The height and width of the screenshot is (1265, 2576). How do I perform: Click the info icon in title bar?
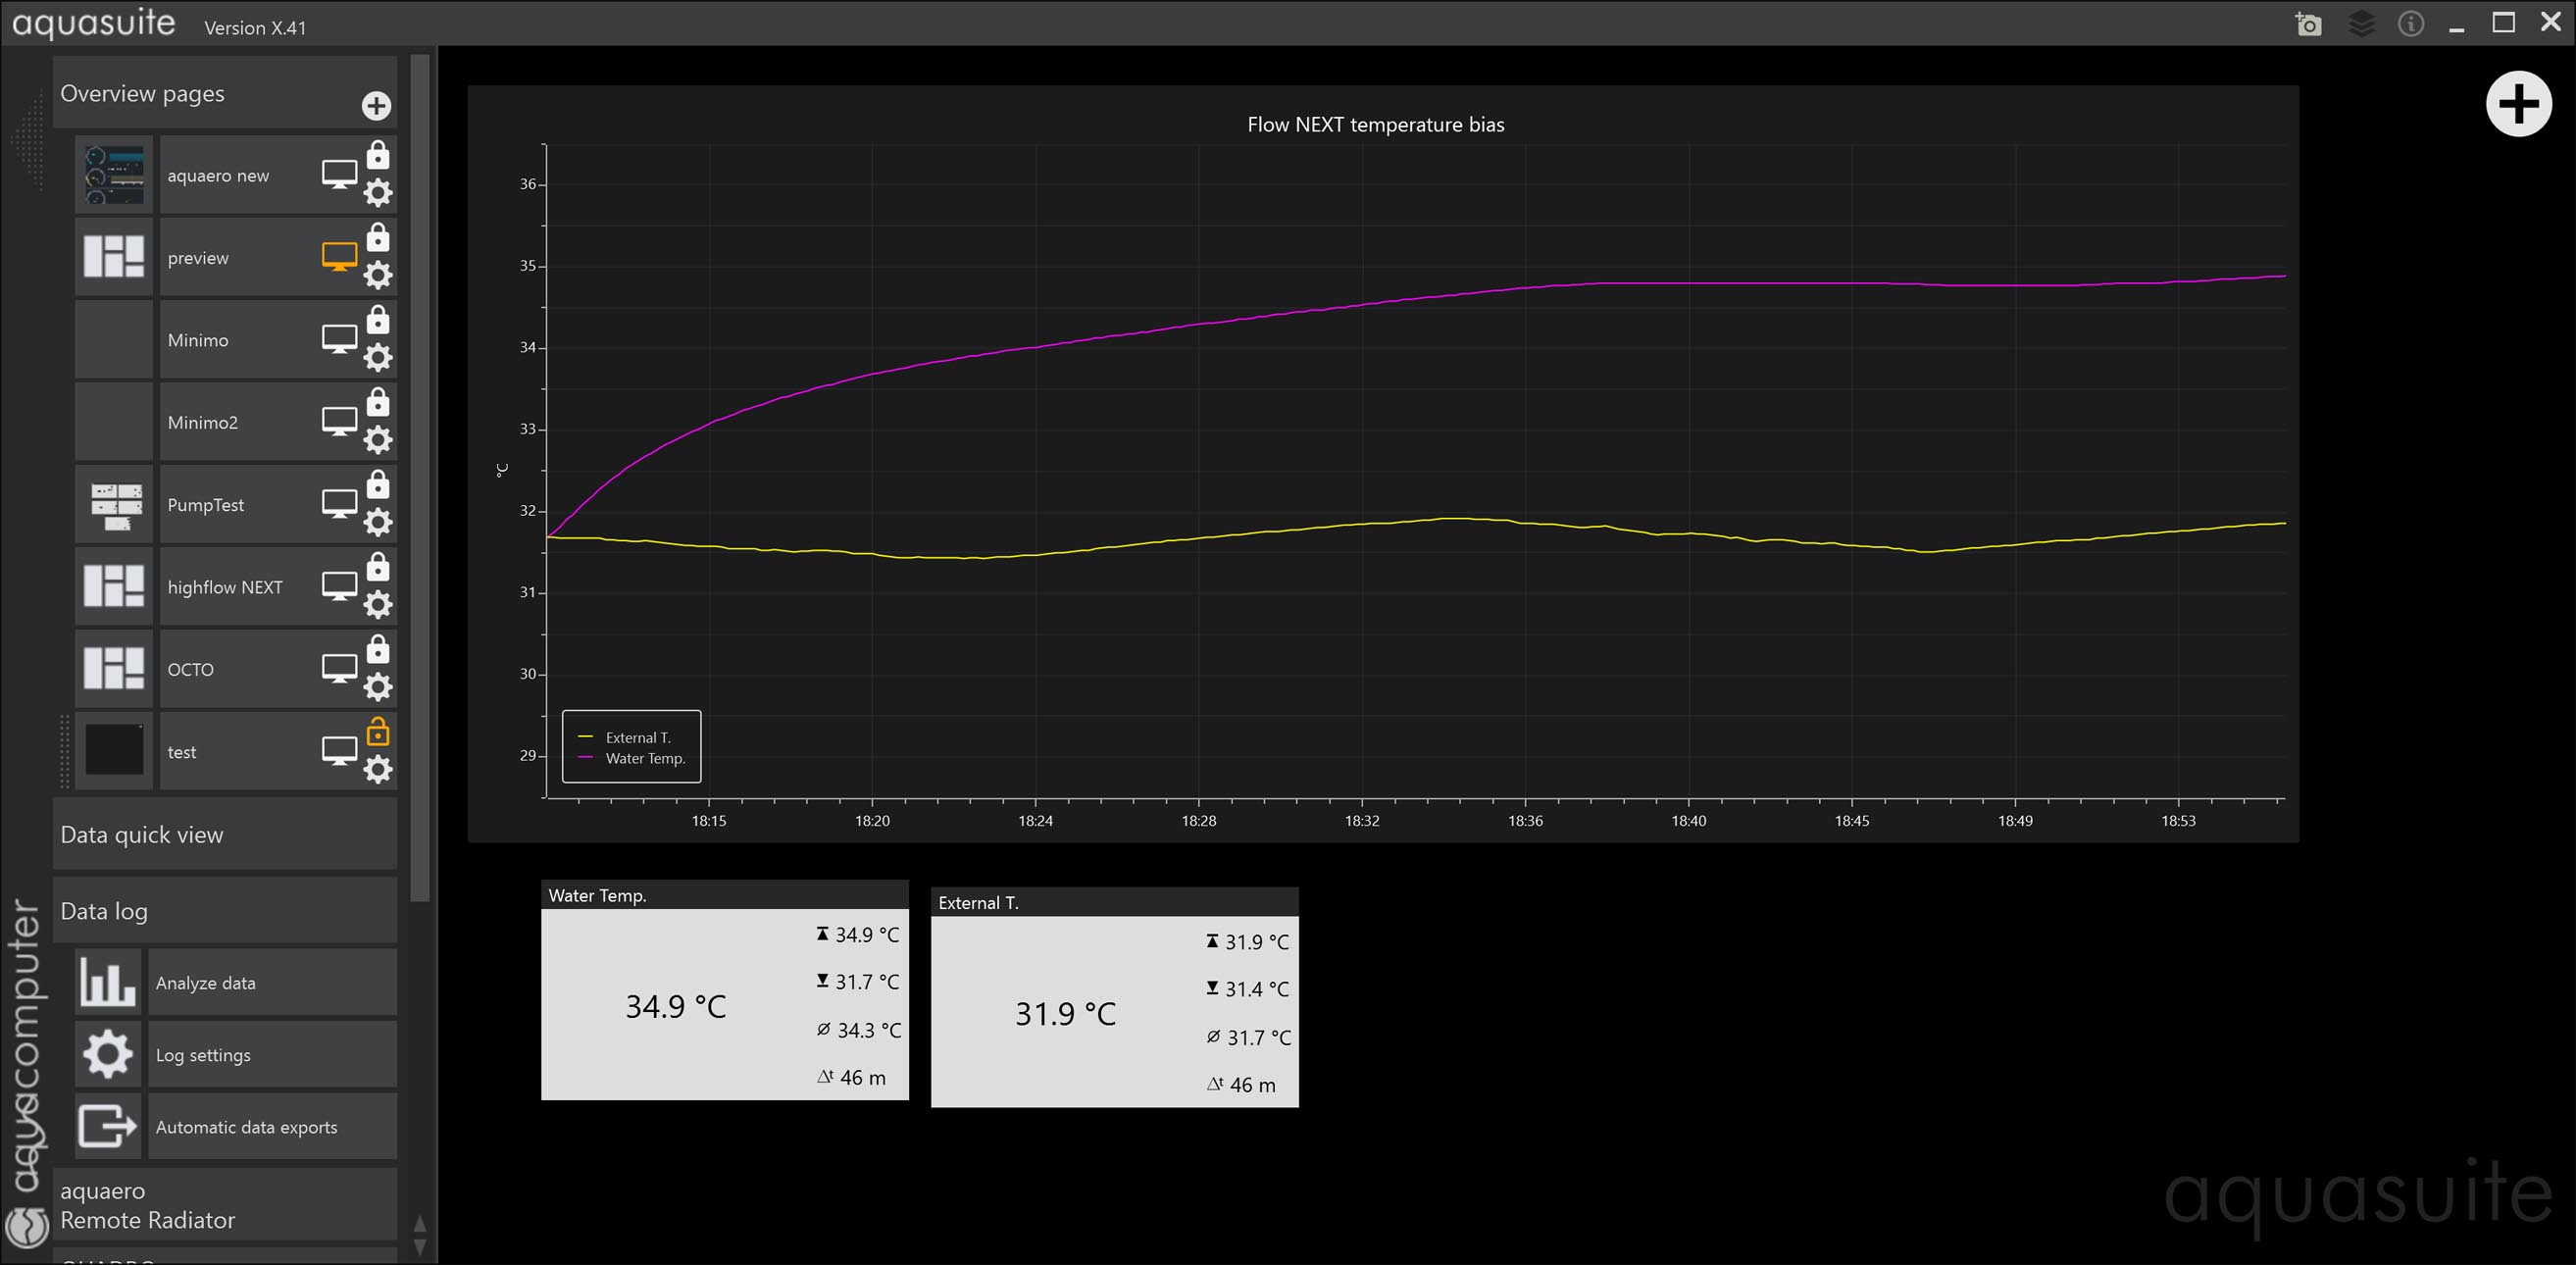[2410, 24]
